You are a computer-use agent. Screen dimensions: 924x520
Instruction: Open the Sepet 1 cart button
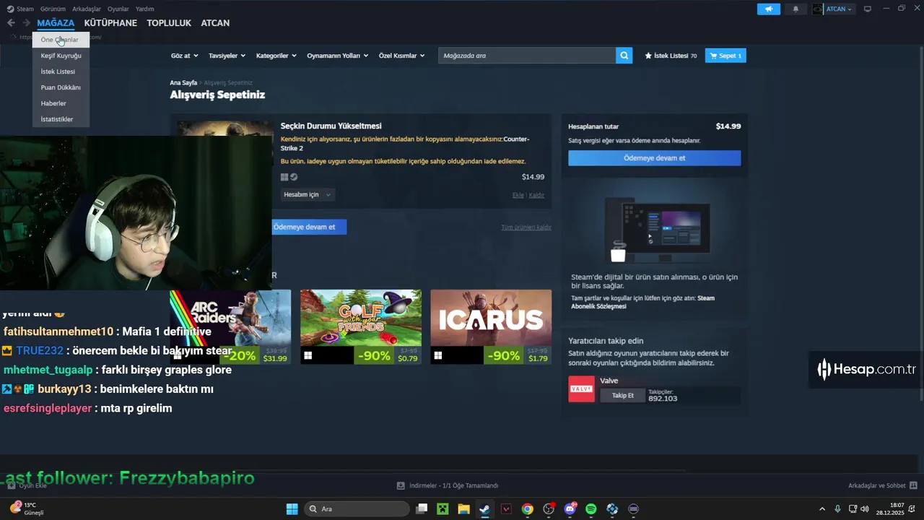pyautogui.click(x=725, y=56)
